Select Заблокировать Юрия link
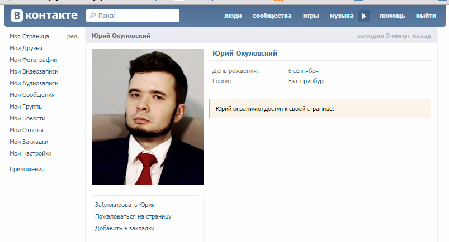449x242 pixels. (125, 205)
